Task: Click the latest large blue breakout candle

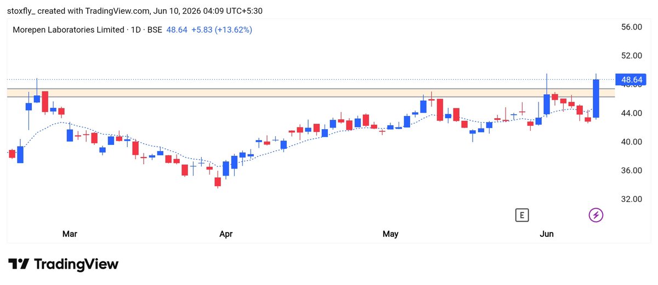Action: pyautogui.click(x=596, y=98)
